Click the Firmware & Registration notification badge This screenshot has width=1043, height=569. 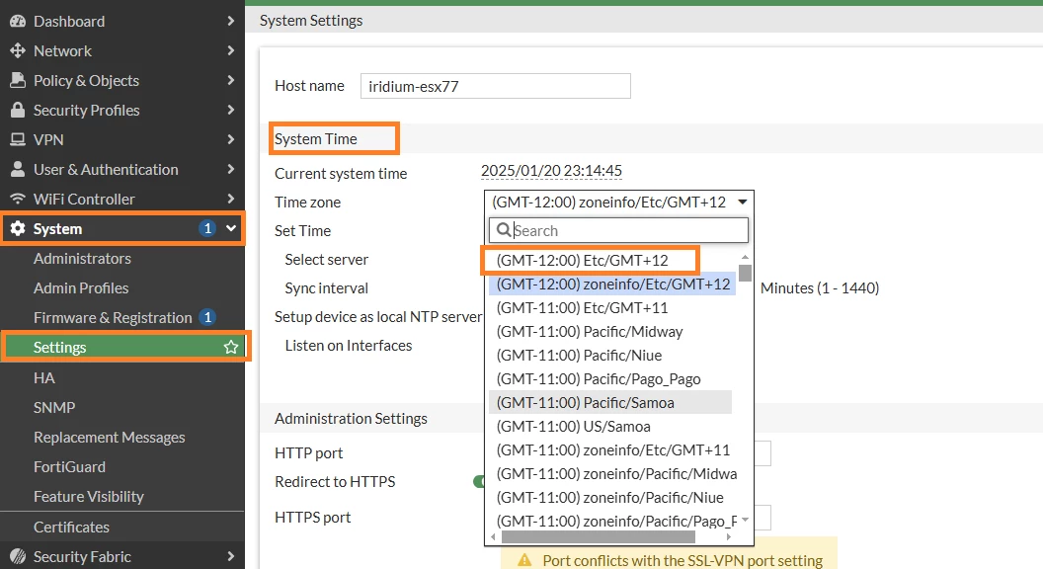tap(207, 317)
